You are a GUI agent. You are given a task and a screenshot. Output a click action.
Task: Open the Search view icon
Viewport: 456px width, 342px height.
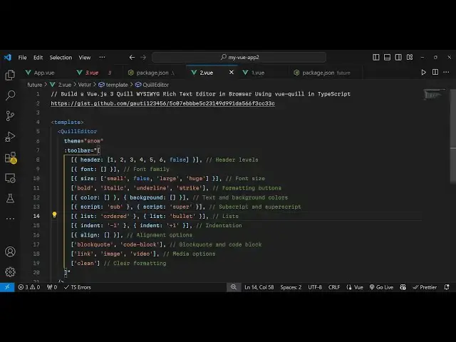[10, 95]
